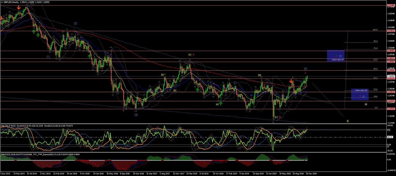Click the Fibonacci 0.0 level label

click(x=376, y=108)
